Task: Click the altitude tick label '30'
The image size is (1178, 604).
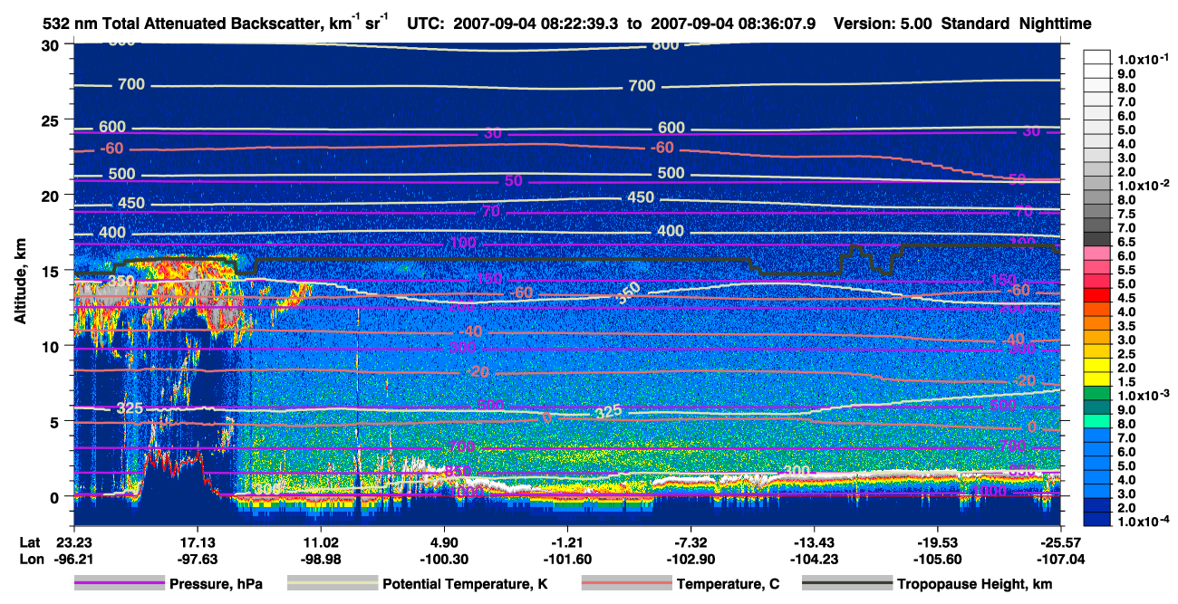Action: point(52,45)
